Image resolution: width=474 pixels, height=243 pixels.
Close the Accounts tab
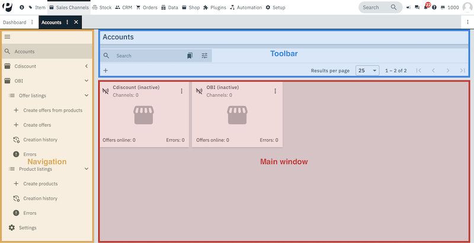[76, 22]
